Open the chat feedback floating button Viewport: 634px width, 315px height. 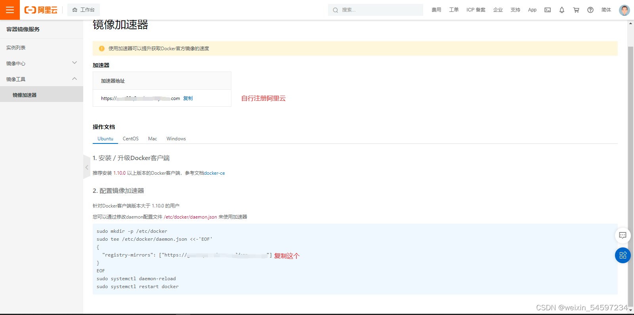[623, 236]
